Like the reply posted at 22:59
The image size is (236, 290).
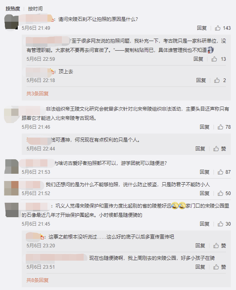point(214,59)
